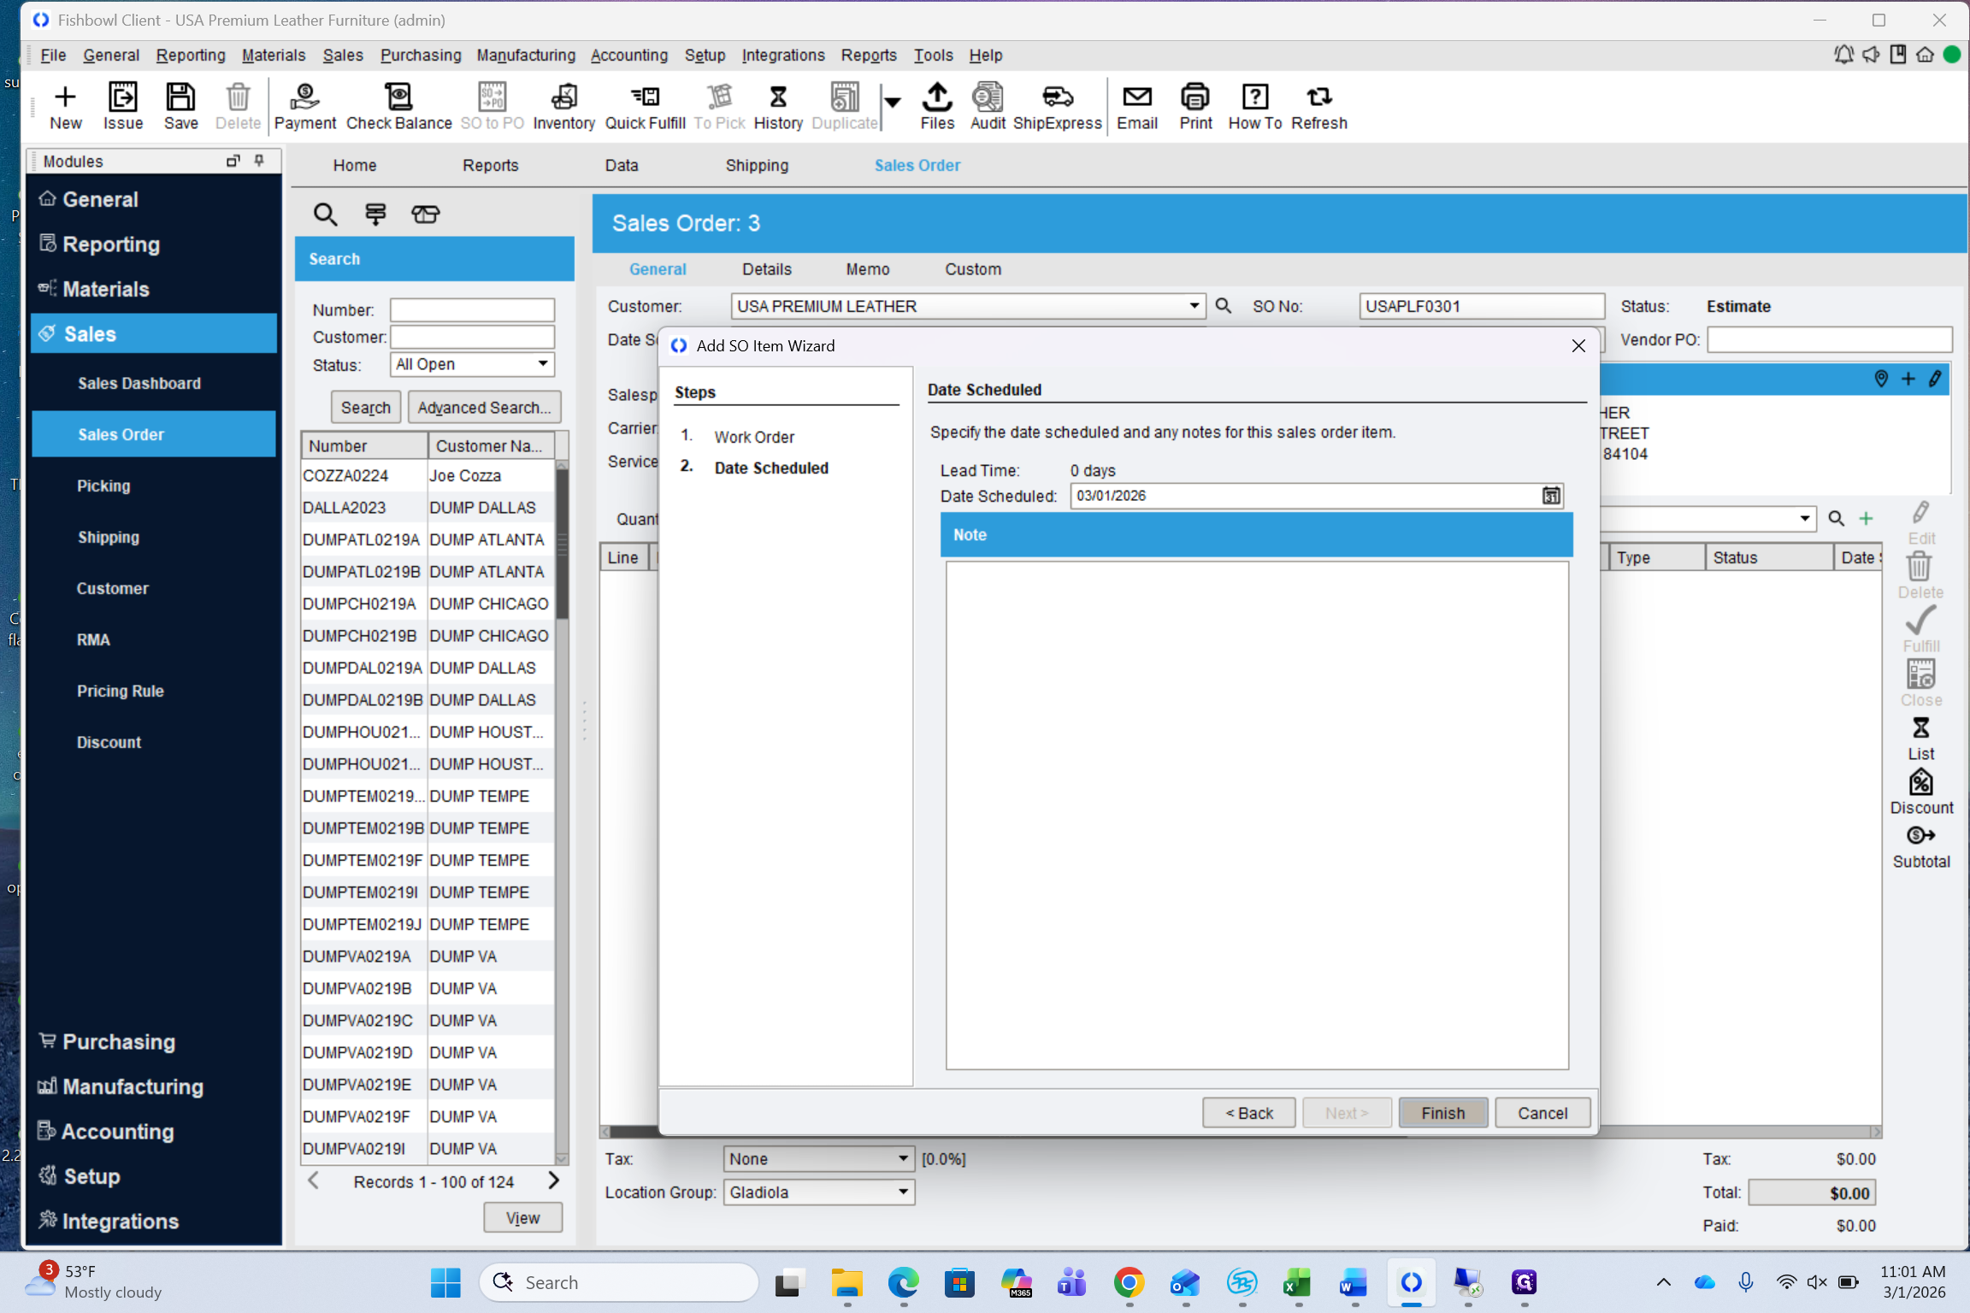The image size is (1970, 1313).
Task: Click the Advanced Search button
Action: pos(484,408)
